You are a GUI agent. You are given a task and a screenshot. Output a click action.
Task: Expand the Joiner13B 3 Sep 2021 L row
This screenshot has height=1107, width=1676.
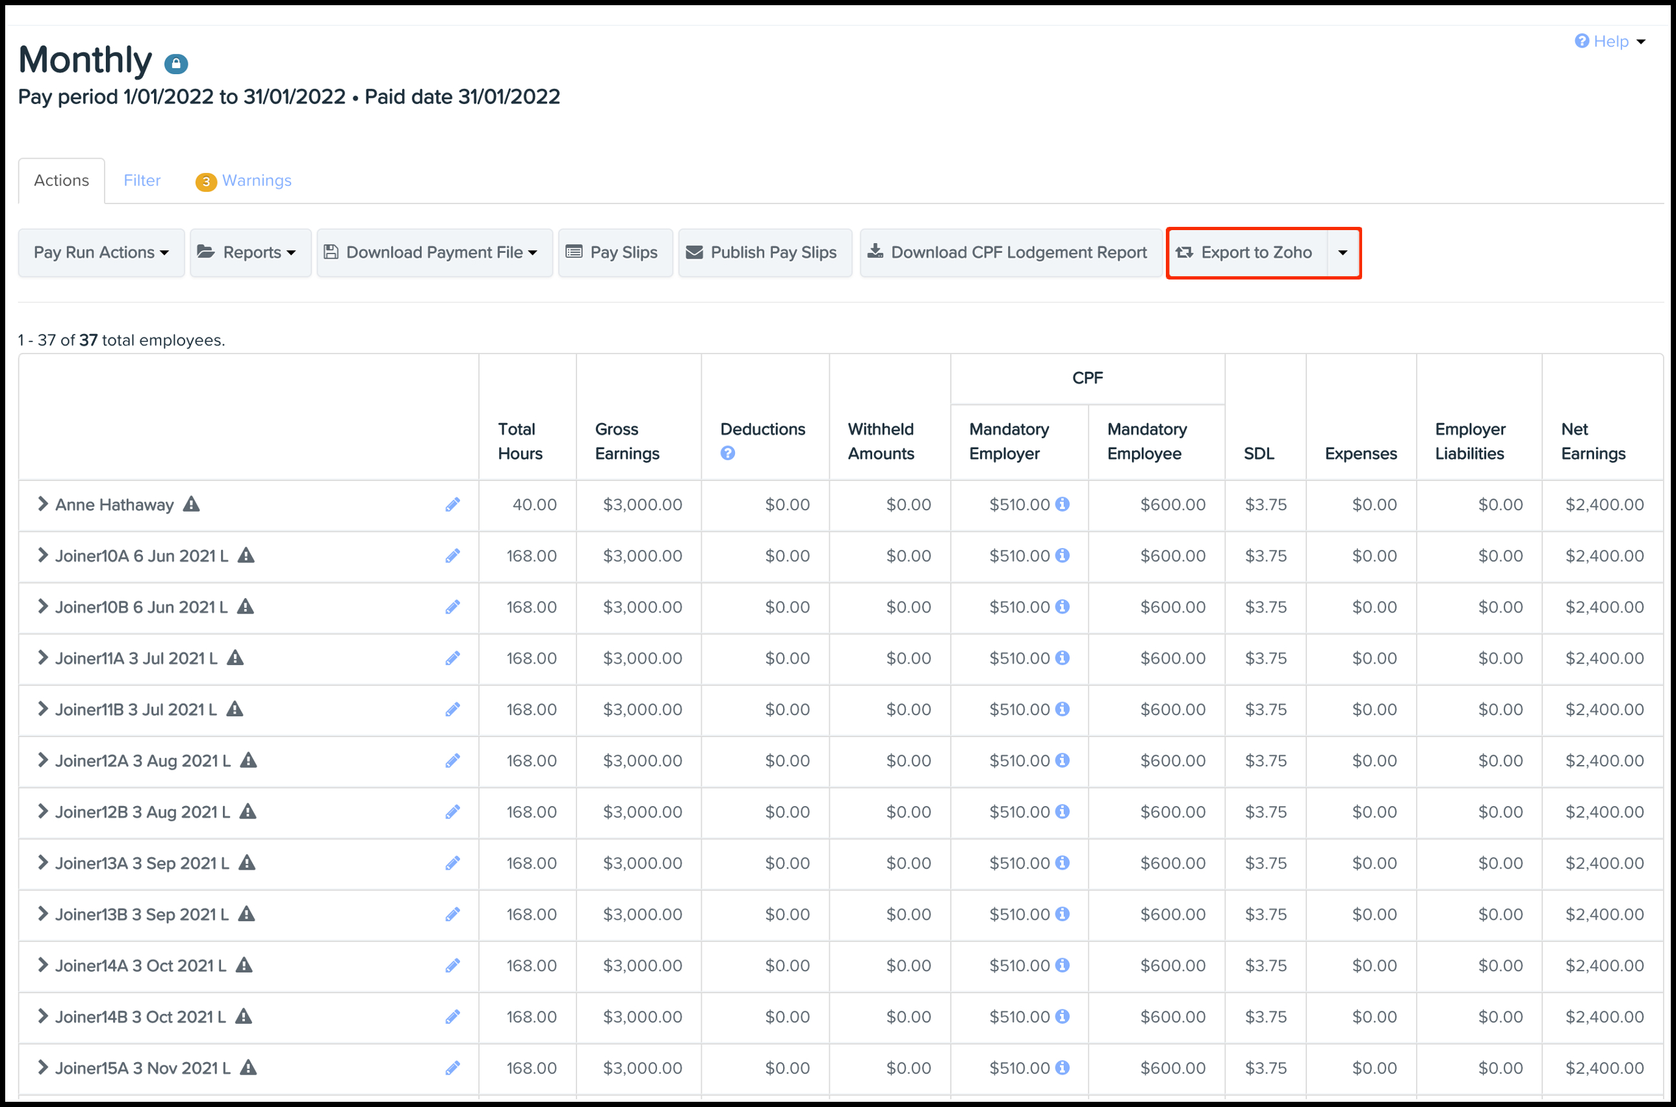pyautogui.click(x=42, y=913)
